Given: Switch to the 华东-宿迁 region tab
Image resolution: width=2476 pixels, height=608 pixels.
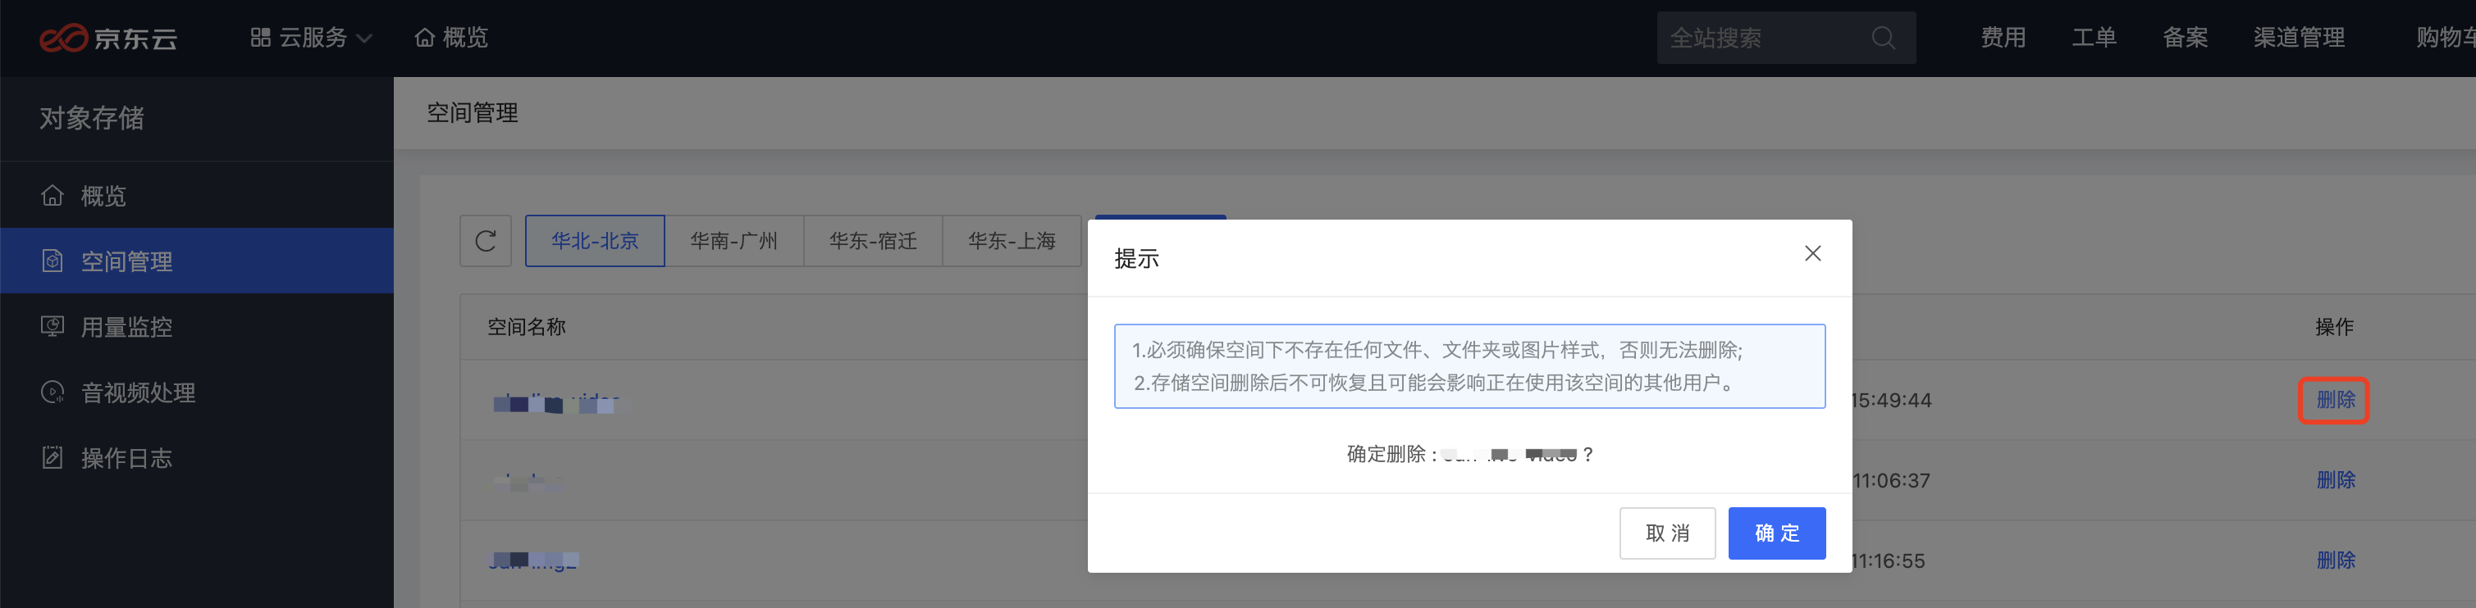Looking at the screenshot, I should (x=873, y=240).
